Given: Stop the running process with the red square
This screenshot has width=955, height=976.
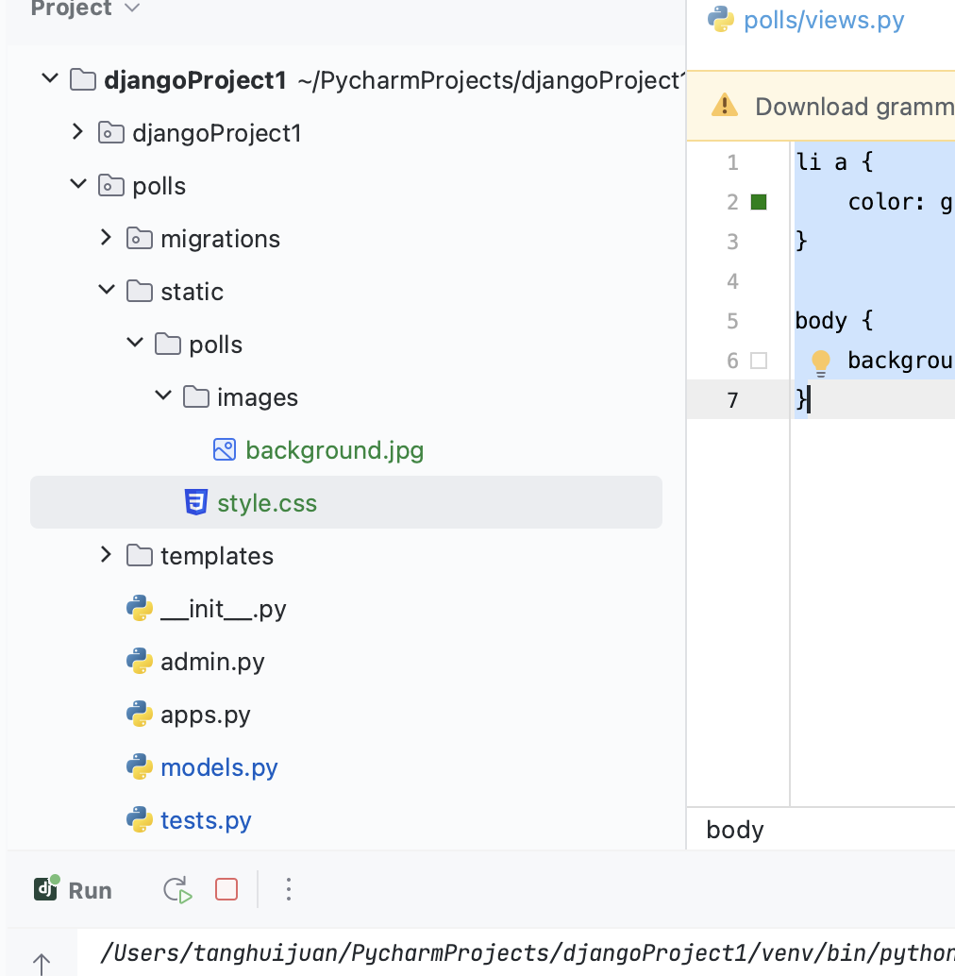Looking at the screenshot, I should 226,889.
